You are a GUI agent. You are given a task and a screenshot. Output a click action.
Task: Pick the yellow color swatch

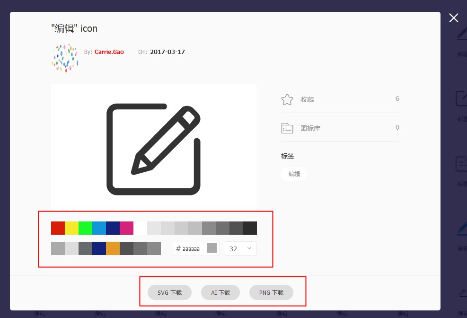[71, 228]
